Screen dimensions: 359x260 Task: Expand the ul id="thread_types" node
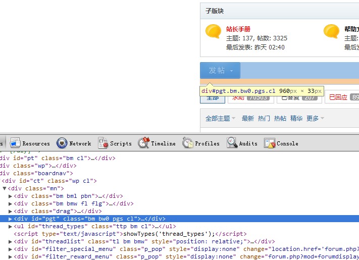pos(10,226)
